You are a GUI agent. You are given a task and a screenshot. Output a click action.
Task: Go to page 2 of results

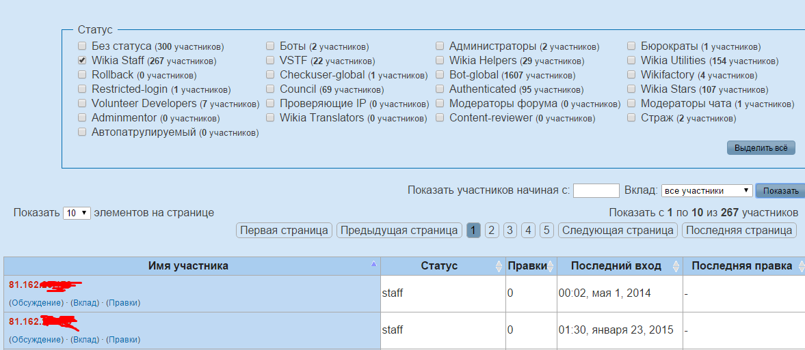click(x=492, y=231)
